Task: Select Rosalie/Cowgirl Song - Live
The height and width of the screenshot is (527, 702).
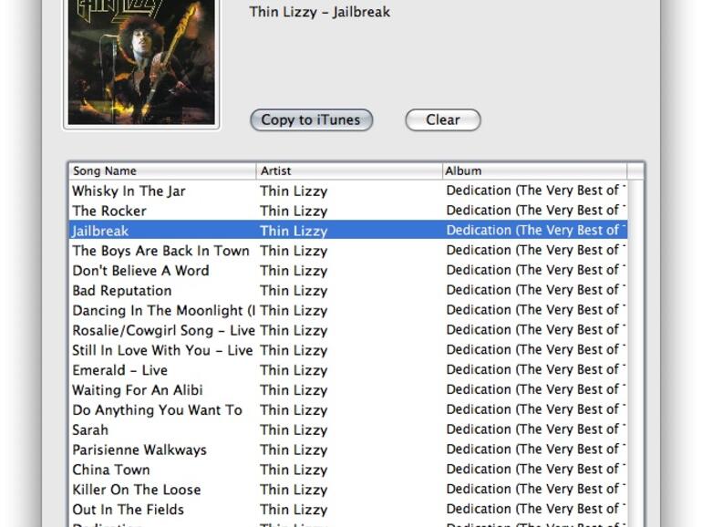Action: coord(348,330)
